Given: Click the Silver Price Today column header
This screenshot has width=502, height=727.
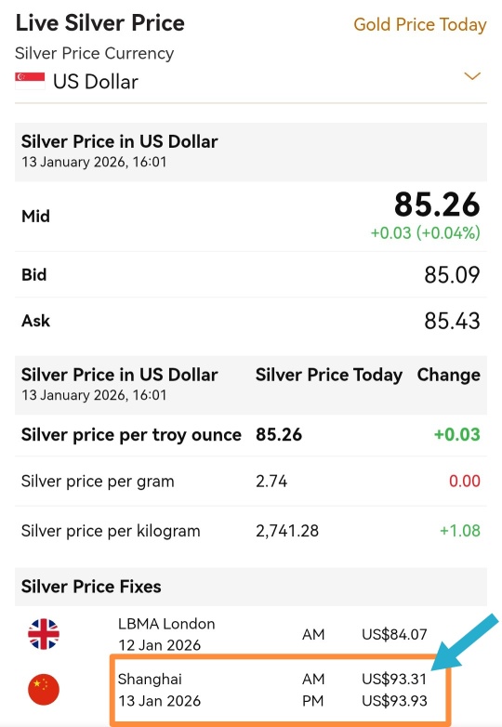Looking at the screenshot, I should tap(329, 375).
